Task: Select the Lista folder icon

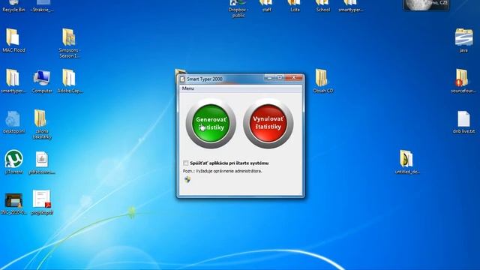Action: 295,6
